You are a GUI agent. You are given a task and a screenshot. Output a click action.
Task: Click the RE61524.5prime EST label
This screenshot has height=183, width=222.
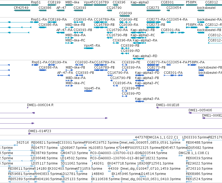click(199, 179)
